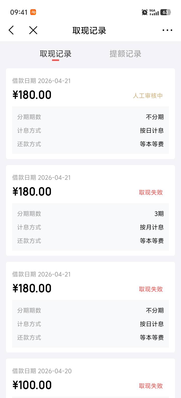Tap 按日计息 in the 人工审核中 record
The width and height of the screenshot is (181, 398).
pos(152,131)
